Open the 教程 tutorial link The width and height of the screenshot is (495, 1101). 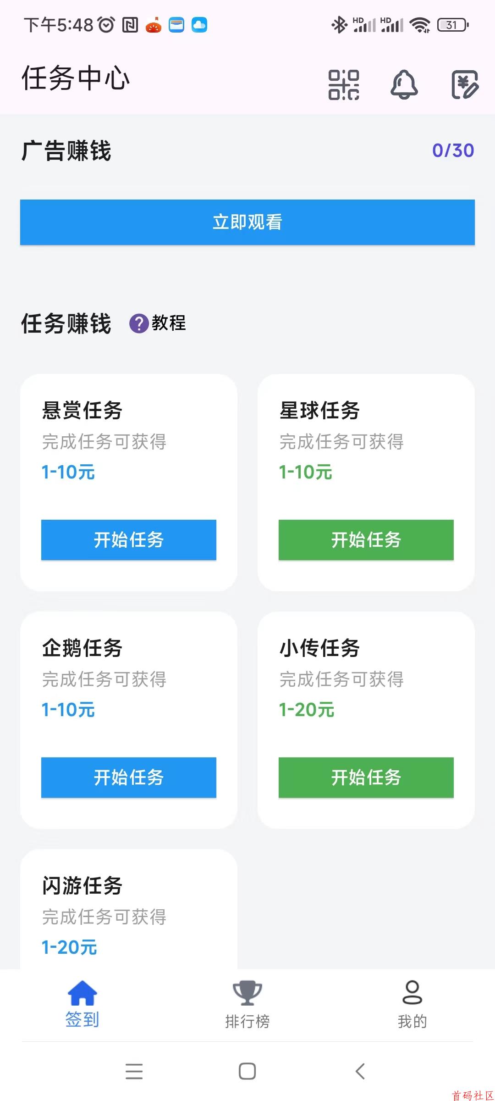[x=169, y=323]
